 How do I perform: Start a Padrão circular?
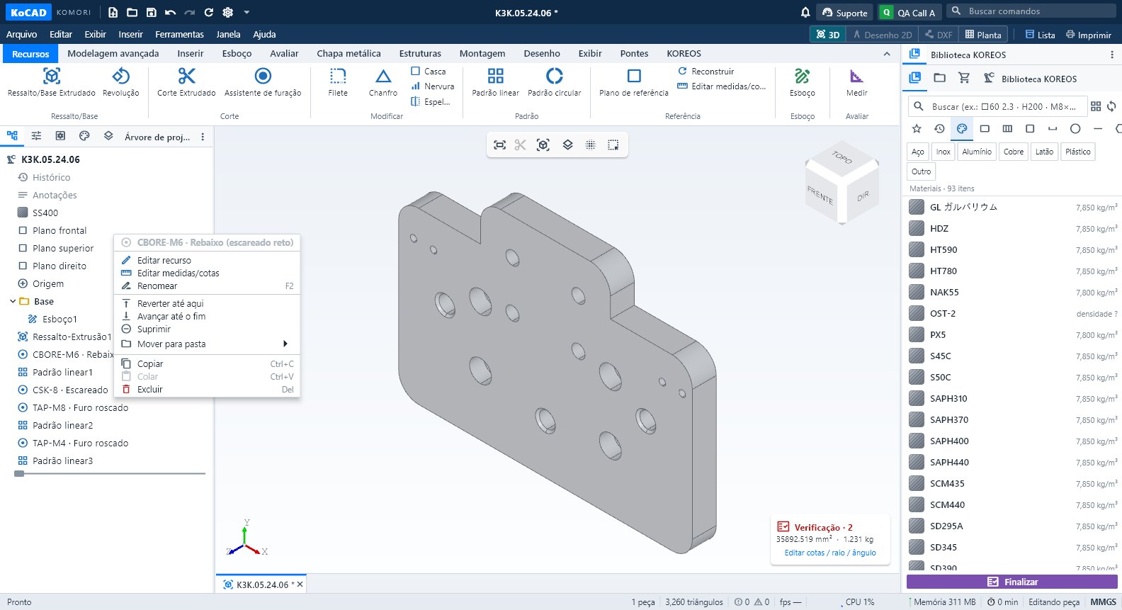(x=555, y=82)
